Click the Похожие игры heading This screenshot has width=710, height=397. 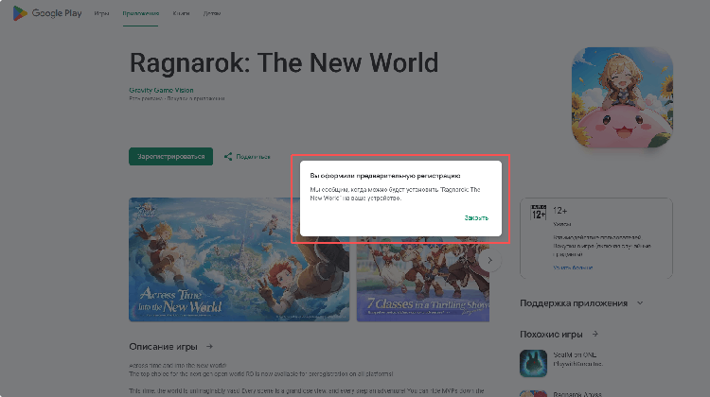click(x=551, y=335)
